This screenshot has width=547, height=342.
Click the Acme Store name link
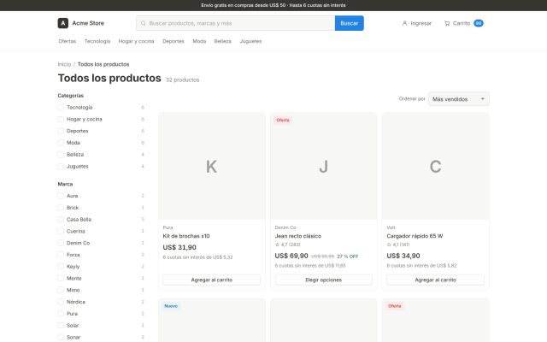pyautogui.click(x=88, y=23)
